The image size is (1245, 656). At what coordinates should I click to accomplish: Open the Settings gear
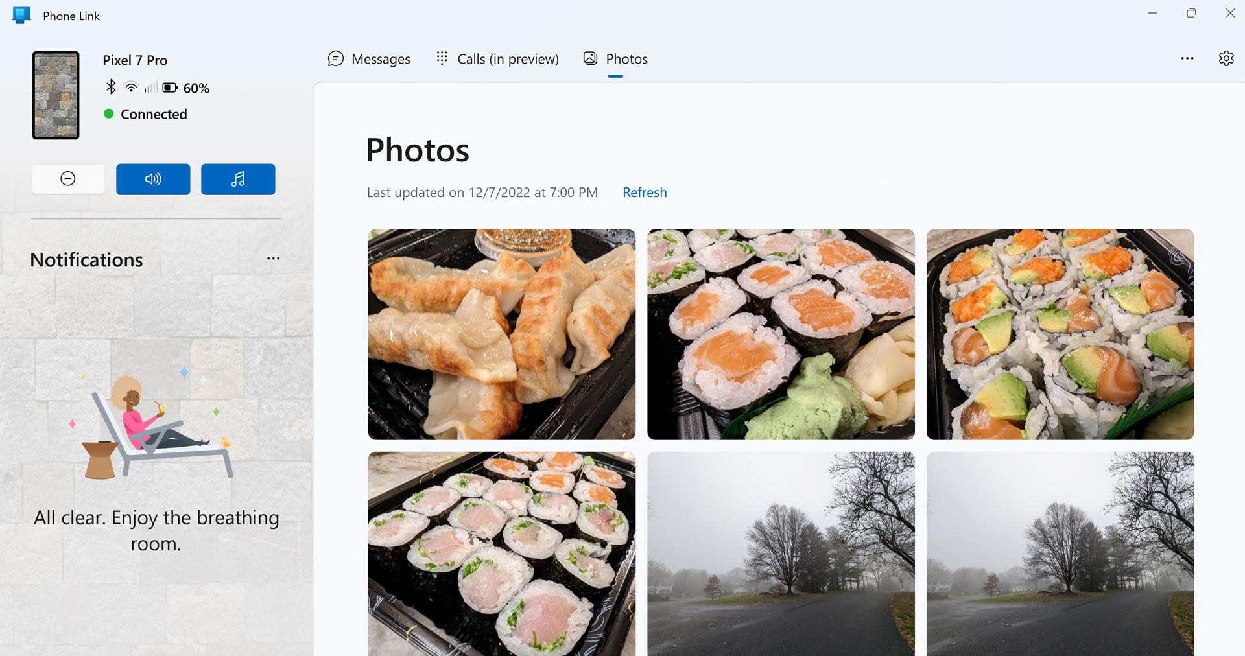pos(1226,58)
